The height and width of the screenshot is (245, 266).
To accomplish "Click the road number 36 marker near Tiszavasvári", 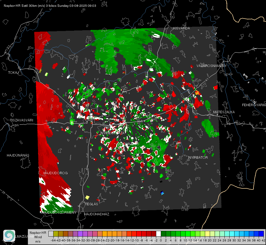I will point(17,125).
